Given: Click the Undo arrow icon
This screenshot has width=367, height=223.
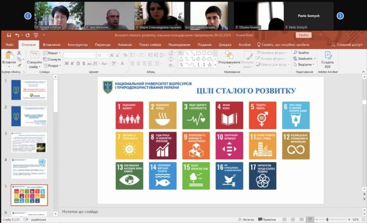Looking at the screenshot, I should [17, 35].
